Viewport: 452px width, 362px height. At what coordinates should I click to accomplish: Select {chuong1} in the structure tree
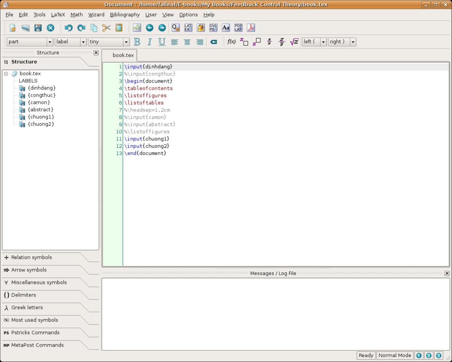tap(41, 117)
